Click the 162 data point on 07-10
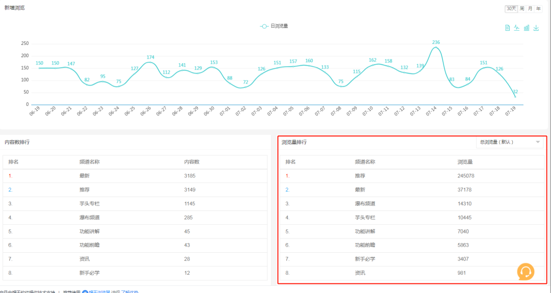This screenshot has height=293, width=551. (x=372, y=65)
